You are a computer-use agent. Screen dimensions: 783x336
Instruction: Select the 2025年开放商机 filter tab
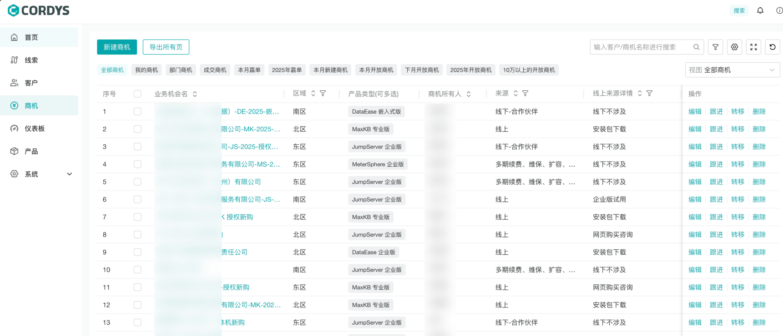click(x=471, y=70)
